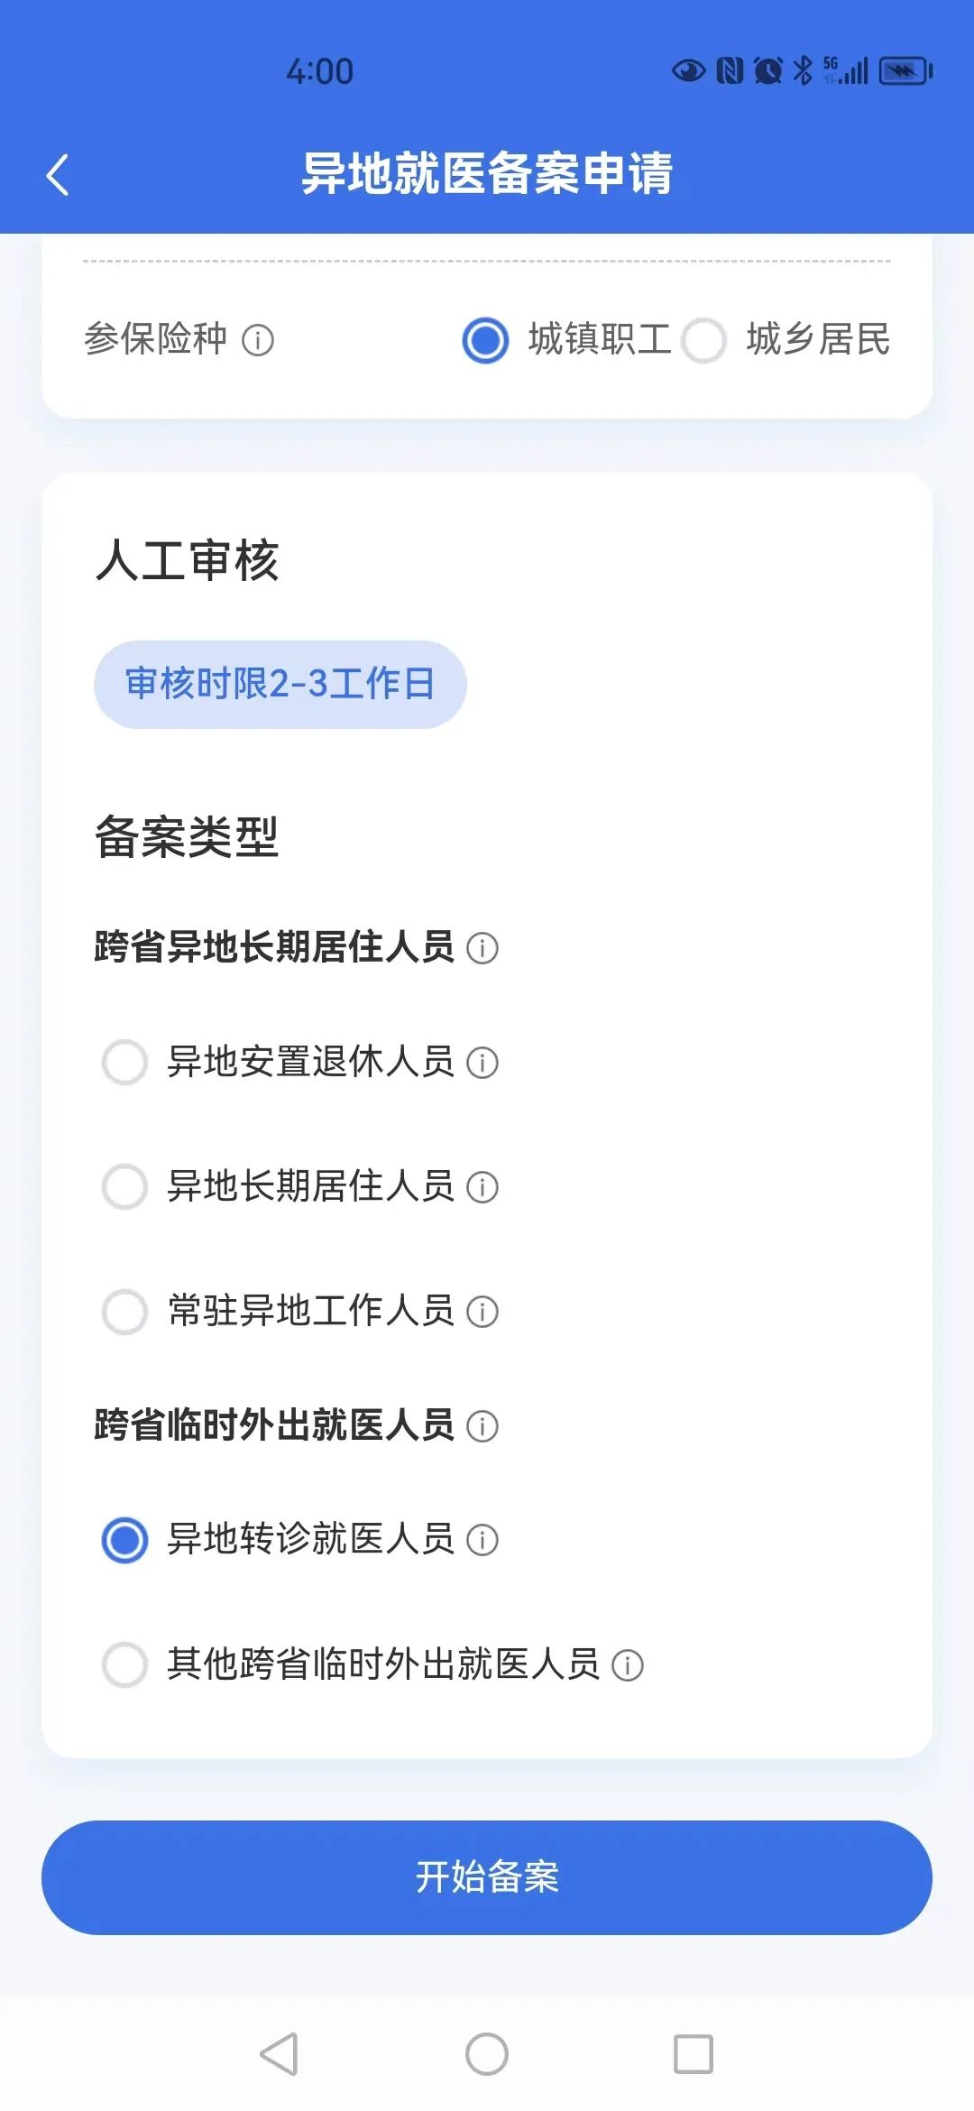
Task: Open info icon beside 异地长期居住人员 option
Action: coord(482,1187)
